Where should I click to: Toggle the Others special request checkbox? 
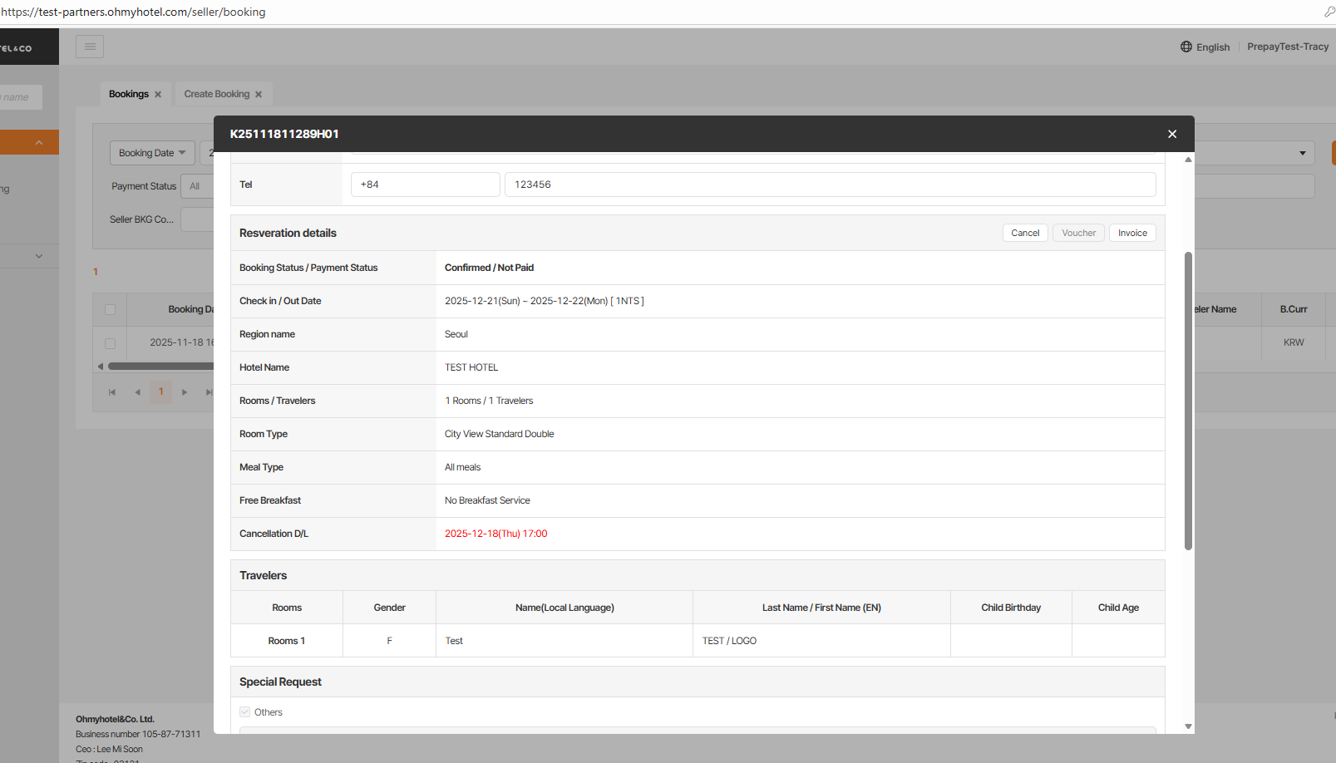pos(245,712)
